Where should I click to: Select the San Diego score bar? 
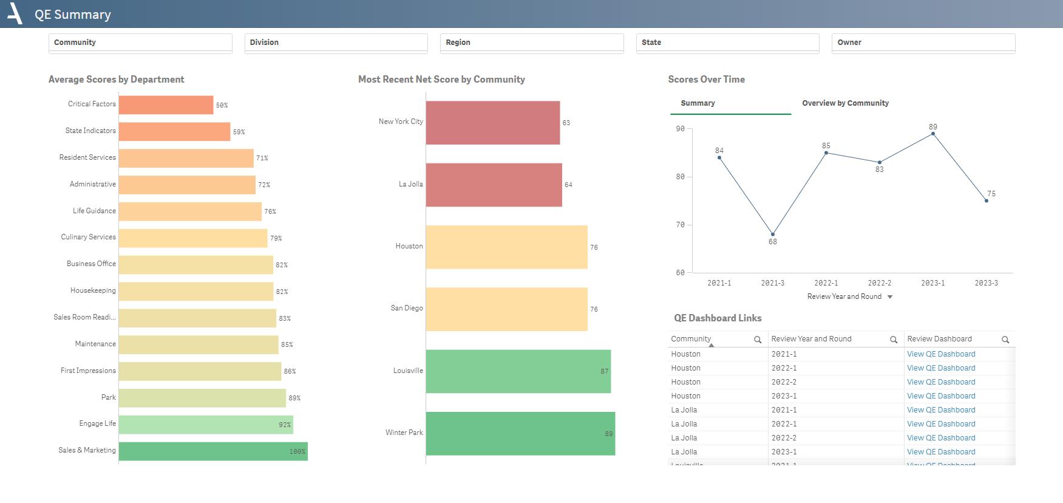click(506, 309)
